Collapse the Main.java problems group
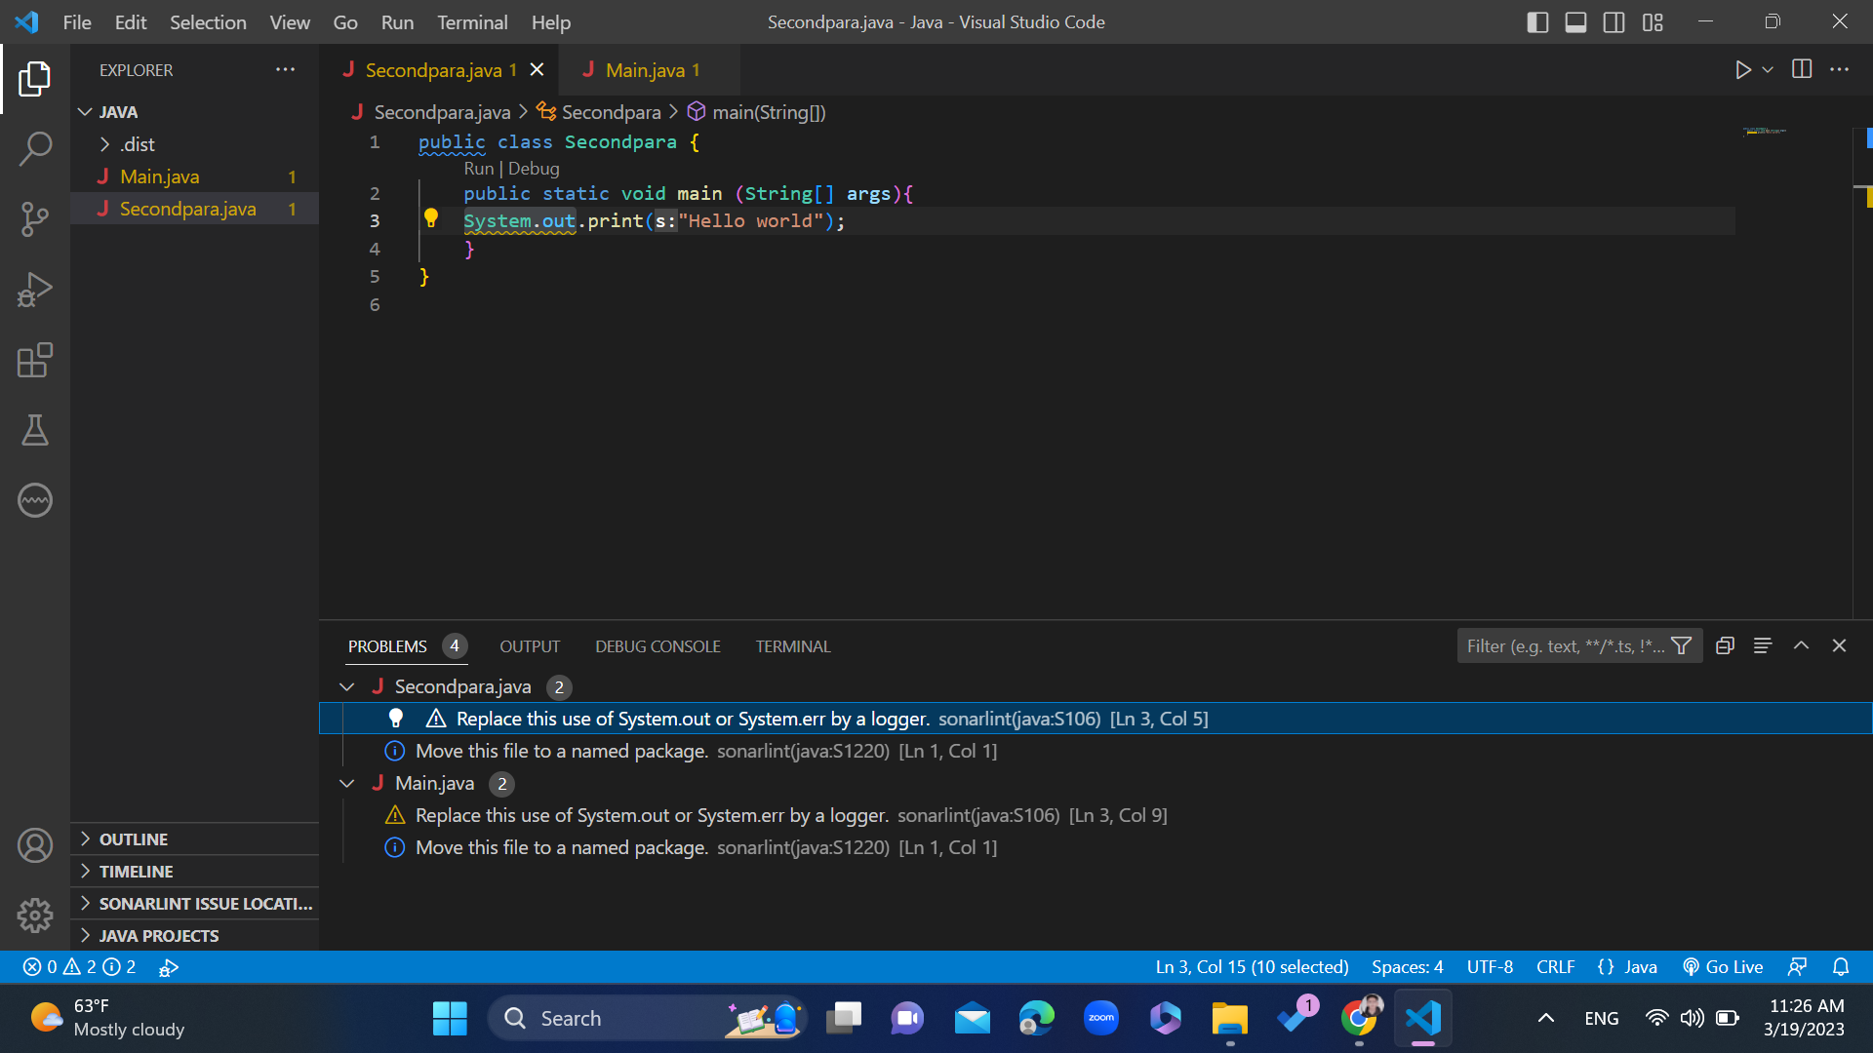Viewport: 1873px width, 1053px height. [346, 783]
